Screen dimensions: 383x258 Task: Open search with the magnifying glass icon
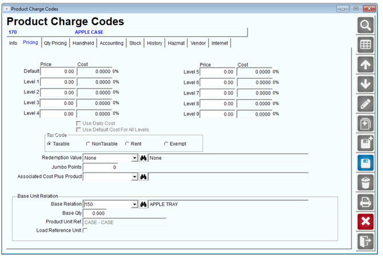pos(365,25)
